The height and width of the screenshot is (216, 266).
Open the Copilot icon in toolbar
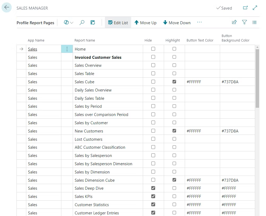coord(66,22)
